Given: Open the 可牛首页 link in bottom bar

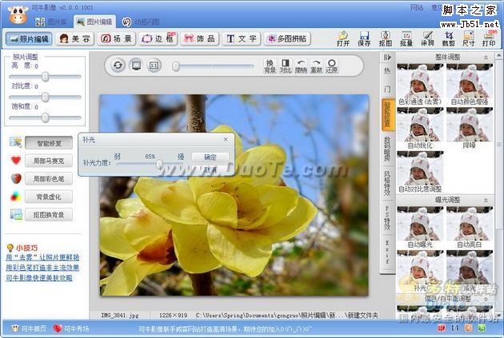Looking at the screenshot, I should pyautogui.click(x=29, y=328).
